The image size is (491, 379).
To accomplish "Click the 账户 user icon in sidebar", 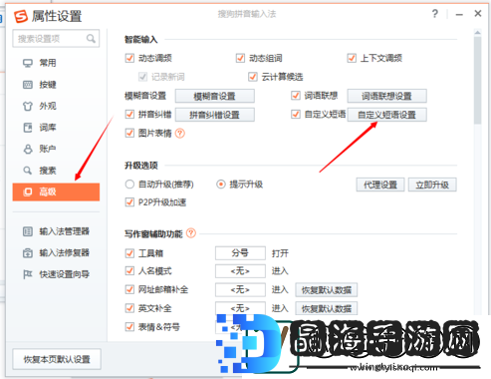I will [28, 149].
